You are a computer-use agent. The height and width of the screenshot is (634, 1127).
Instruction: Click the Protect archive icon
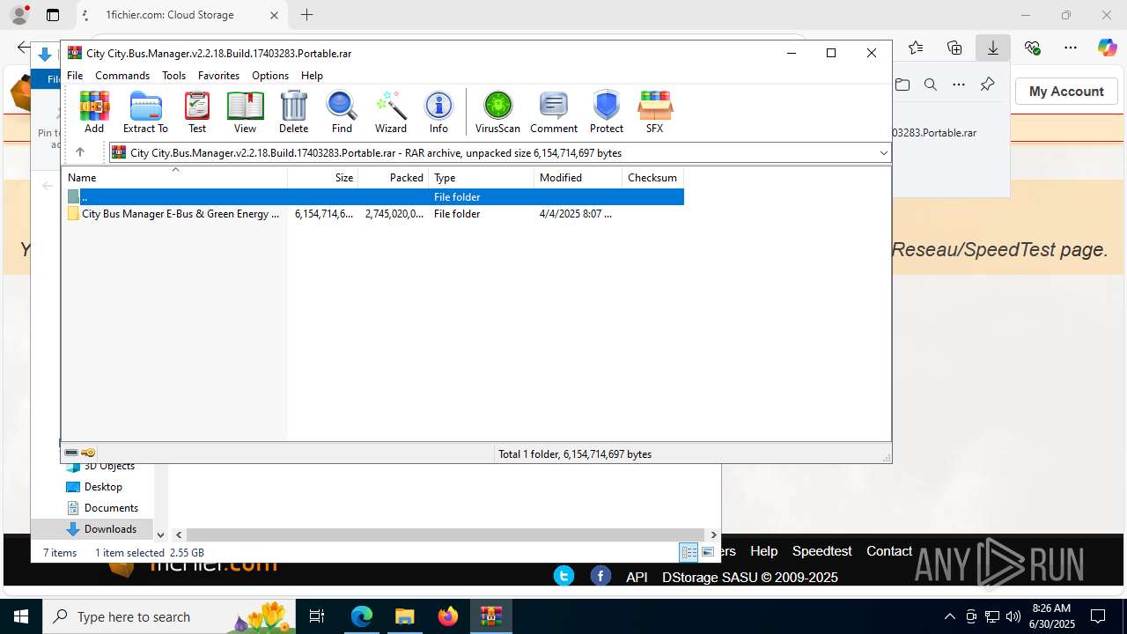tap(607, 112)
